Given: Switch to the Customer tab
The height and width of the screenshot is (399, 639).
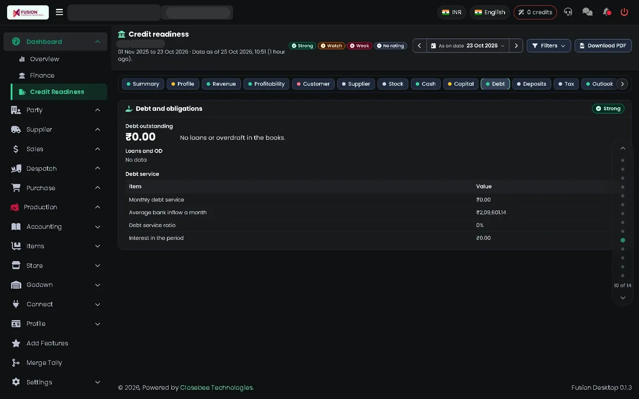Looking at the screenshot, I should 313,84.
